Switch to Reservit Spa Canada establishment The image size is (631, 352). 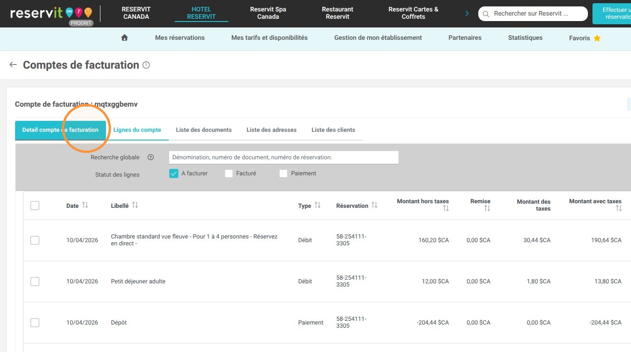(x=268, y=13)
